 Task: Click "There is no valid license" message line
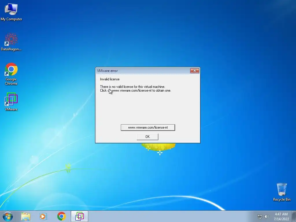[132, 87]
